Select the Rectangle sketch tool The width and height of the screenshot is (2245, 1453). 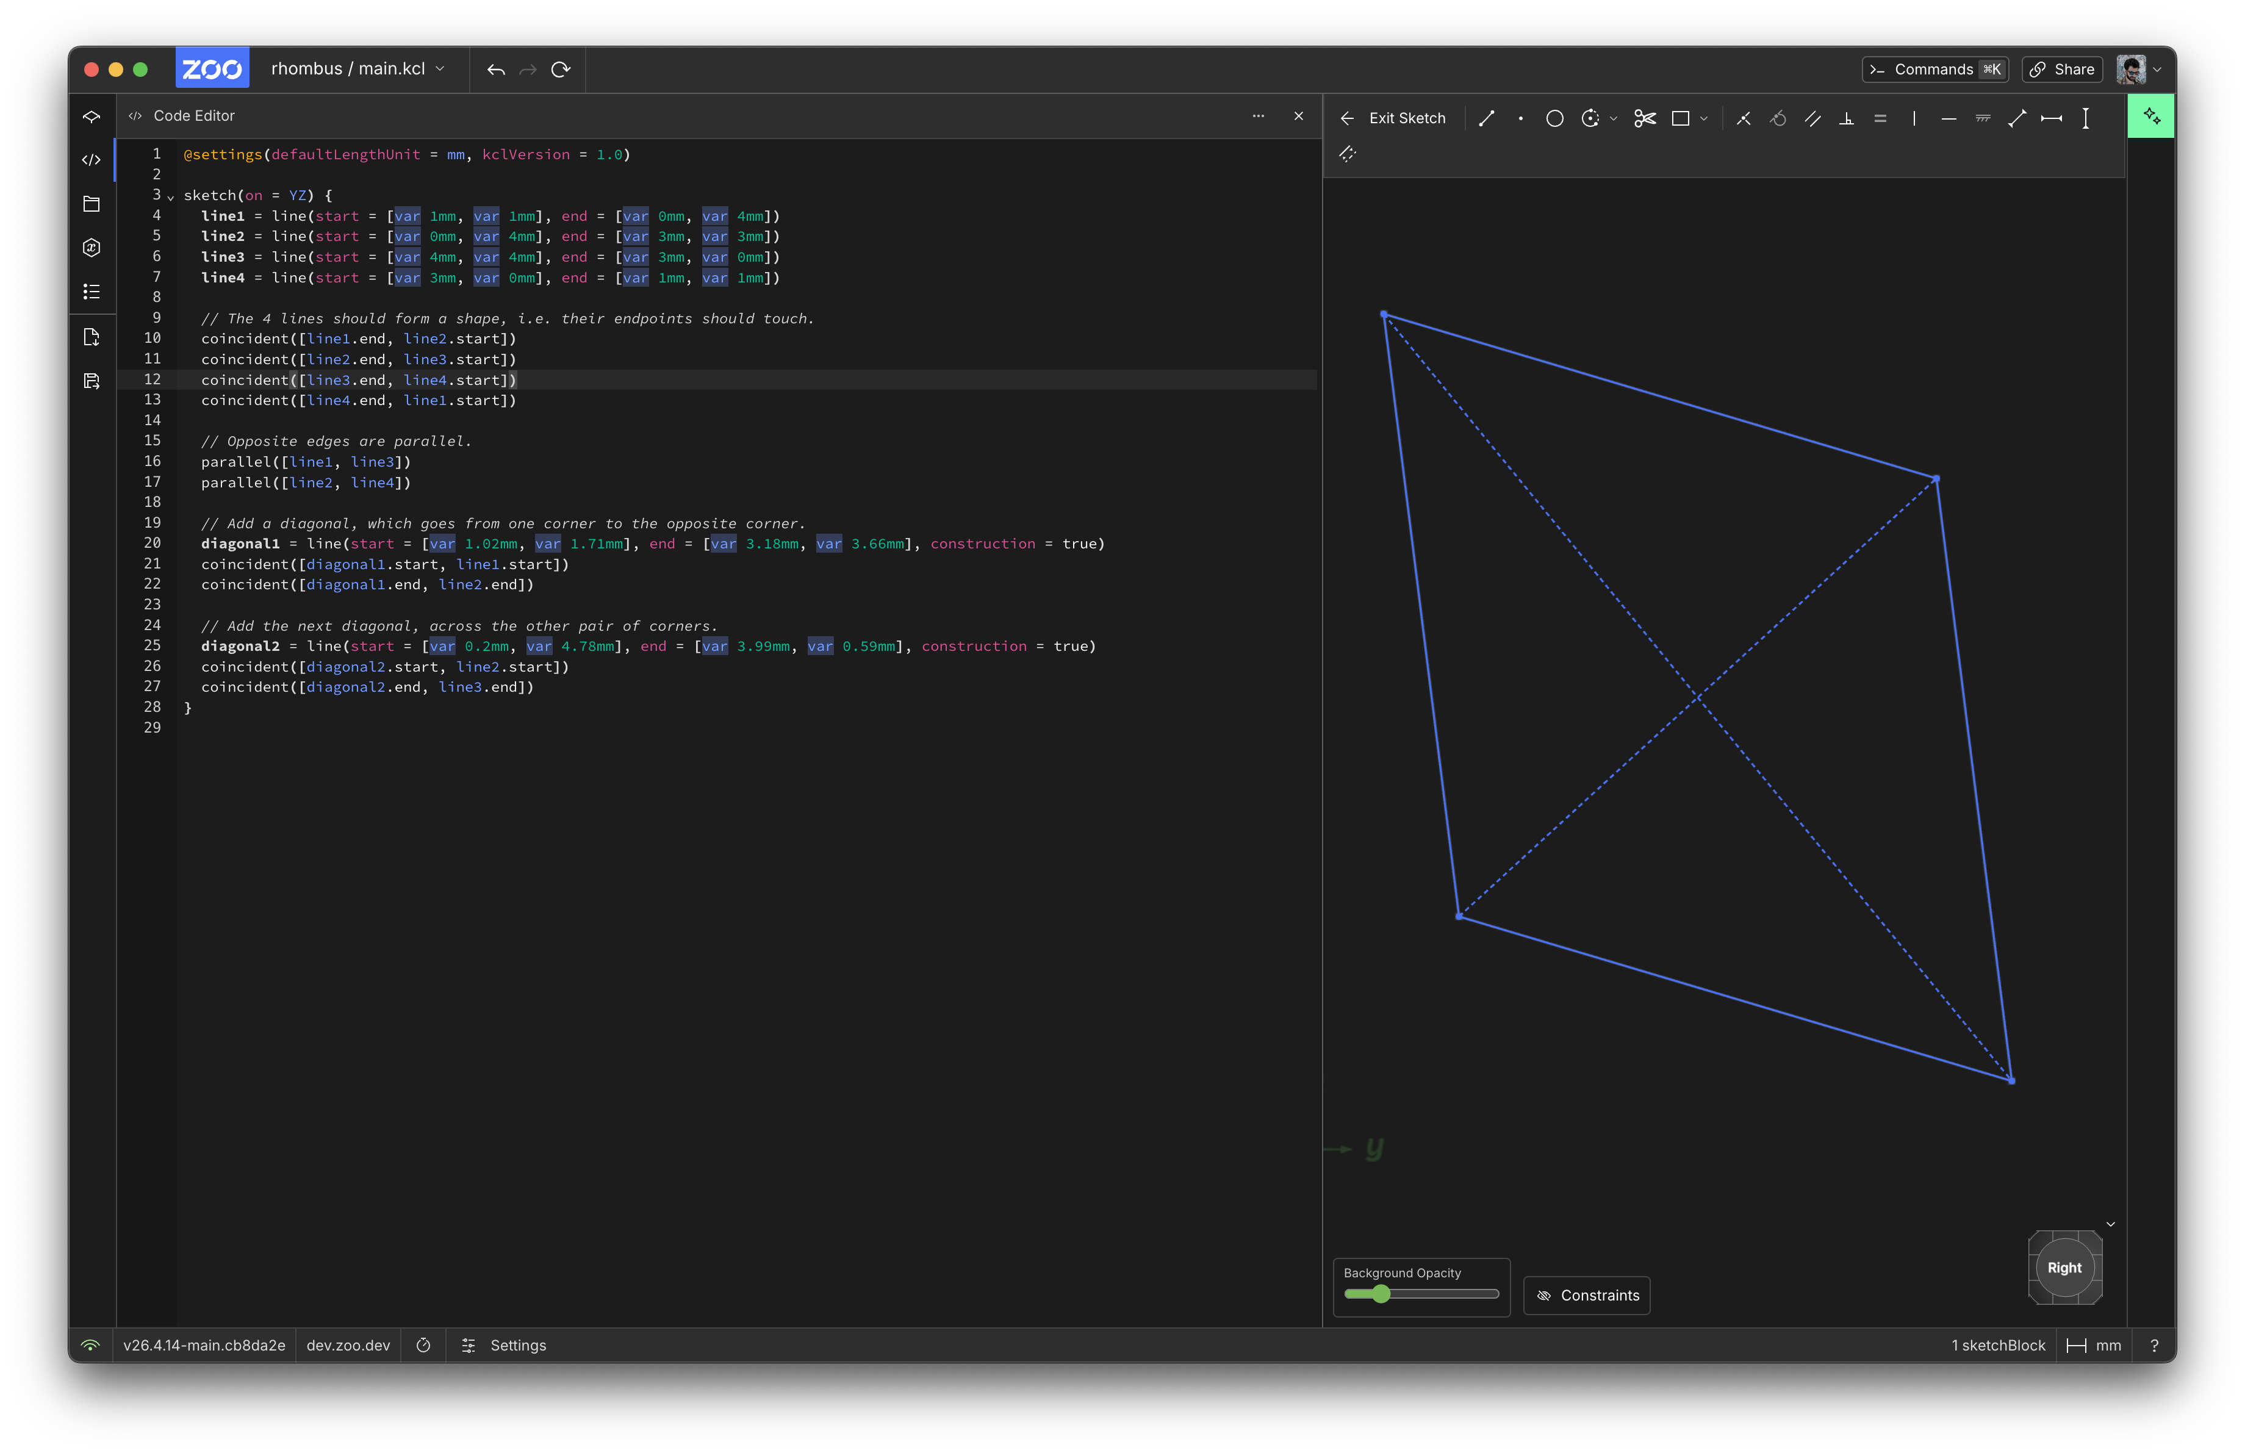[x=1680, y=118]
